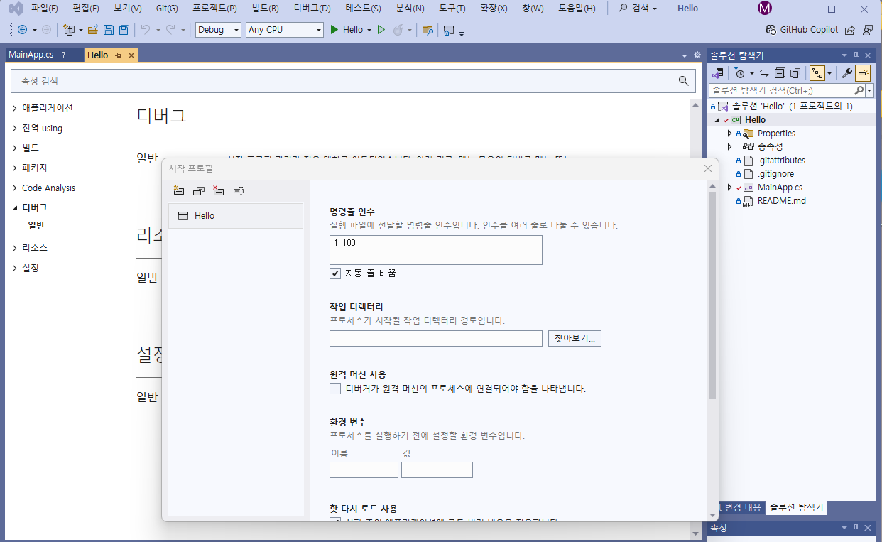Delete the selected launch profile icon

219,191
